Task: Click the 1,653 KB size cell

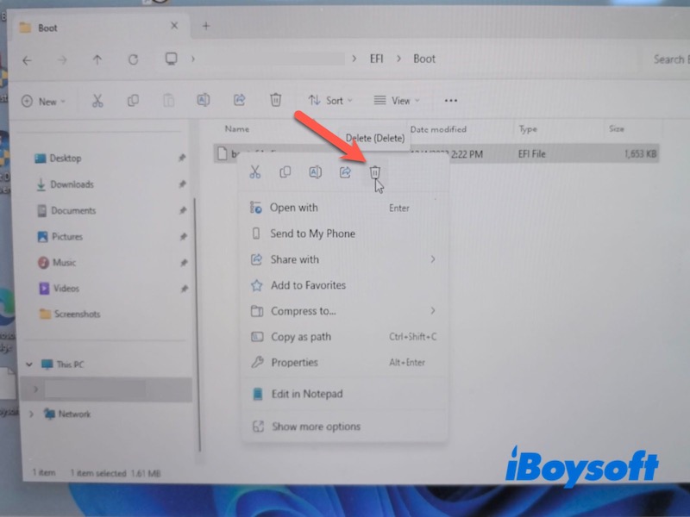Action: (x=640, y=154)
